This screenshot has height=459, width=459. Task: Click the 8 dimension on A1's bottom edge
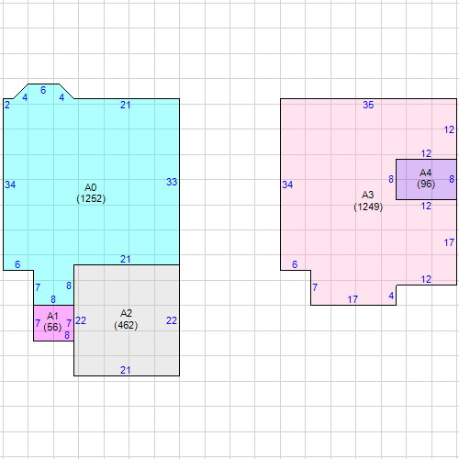67,335
